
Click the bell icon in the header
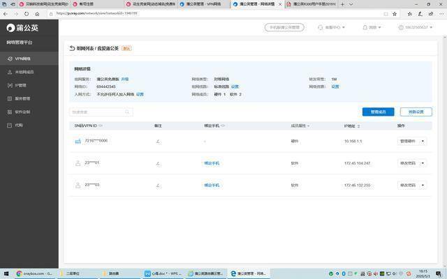click(365, 27)
